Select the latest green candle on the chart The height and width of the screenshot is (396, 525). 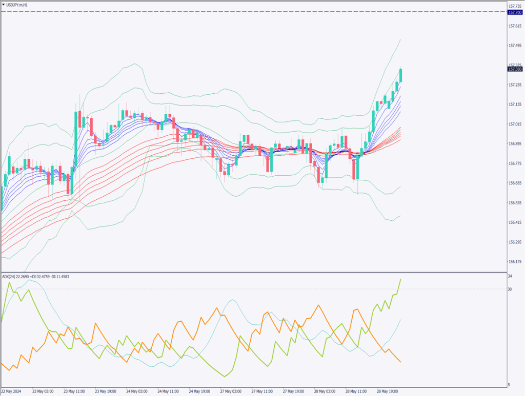[x=401, y=75]
